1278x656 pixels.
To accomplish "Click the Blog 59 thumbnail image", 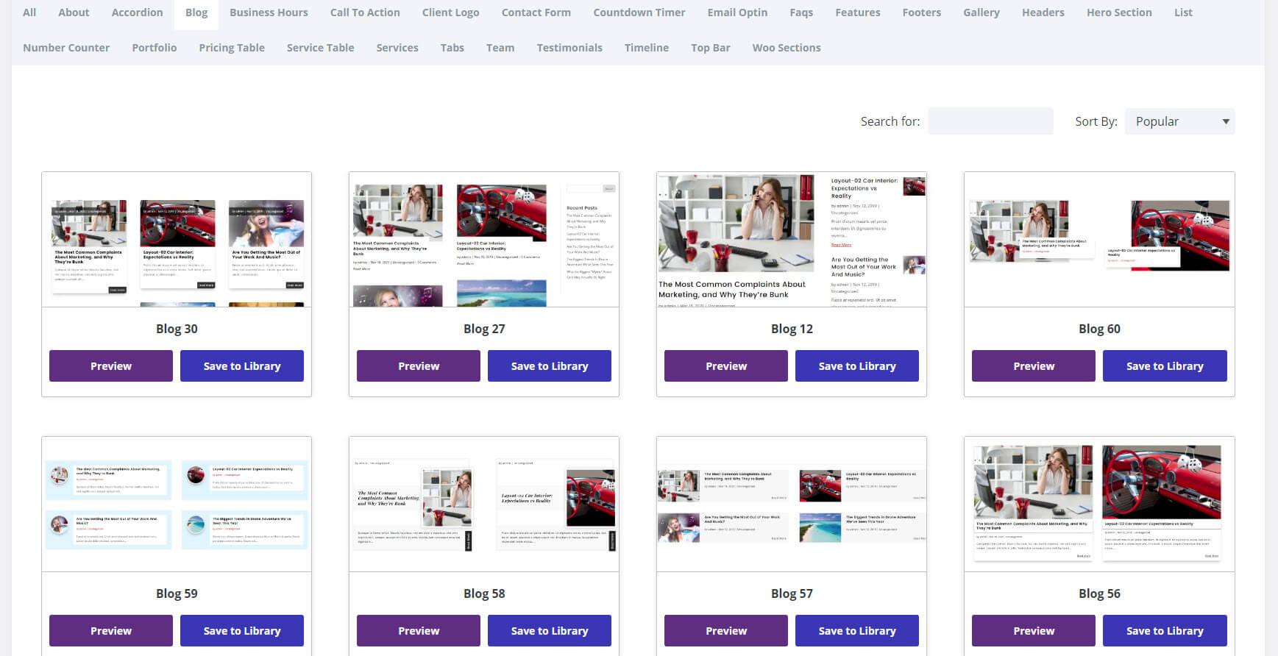I will tap(177, 505).
